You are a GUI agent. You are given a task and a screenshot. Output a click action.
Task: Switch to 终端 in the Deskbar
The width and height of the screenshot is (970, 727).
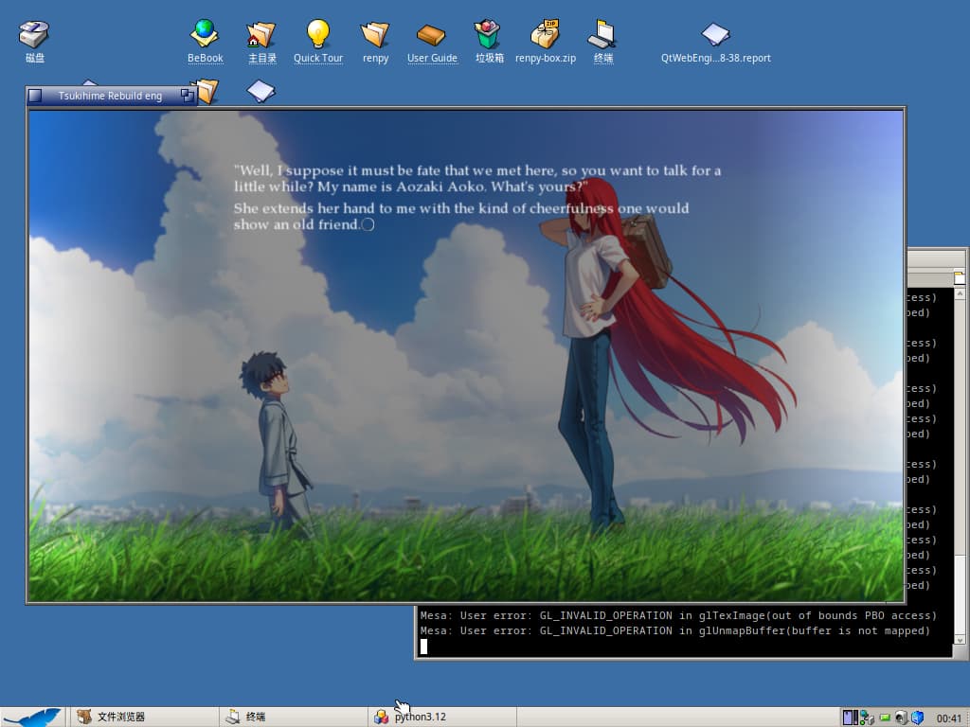point(294,718)
